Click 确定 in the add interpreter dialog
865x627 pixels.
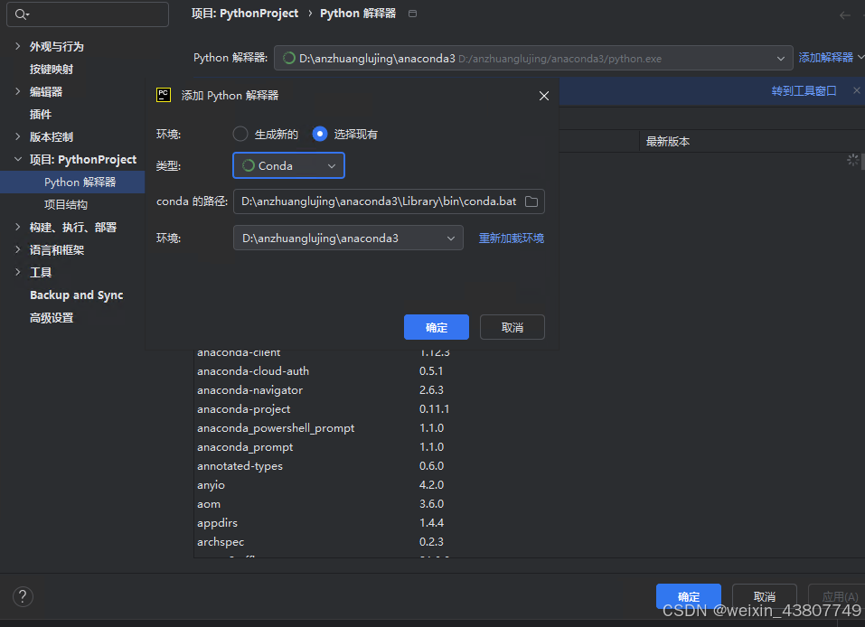437,327
